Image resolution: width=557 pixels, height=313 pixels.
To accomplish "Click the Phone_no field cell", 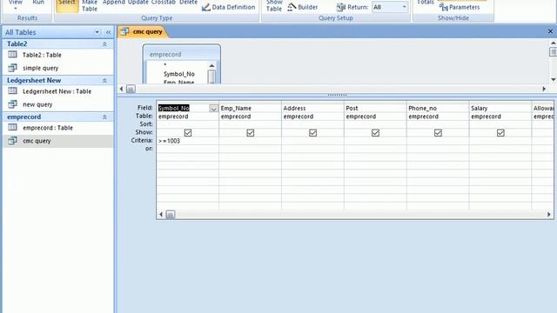I will click(438, 108).
